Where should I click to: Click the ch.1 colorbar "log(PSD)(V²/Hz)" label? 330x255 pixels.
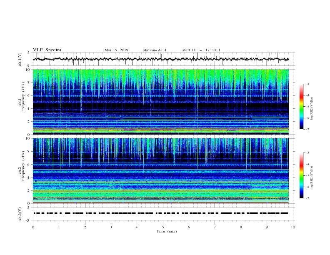(x=312, y=109)
